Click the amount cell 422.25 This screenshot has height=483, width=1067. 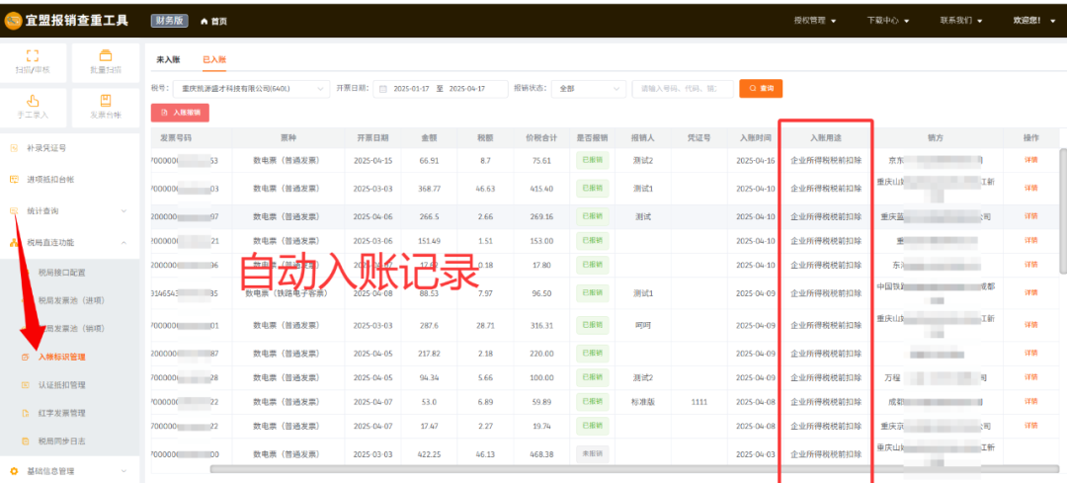(428, 453)
